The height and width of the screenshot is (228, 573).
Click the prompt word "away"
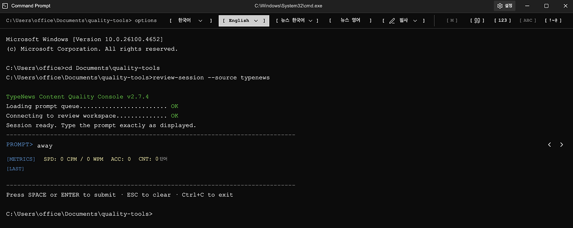click(45, 145)
